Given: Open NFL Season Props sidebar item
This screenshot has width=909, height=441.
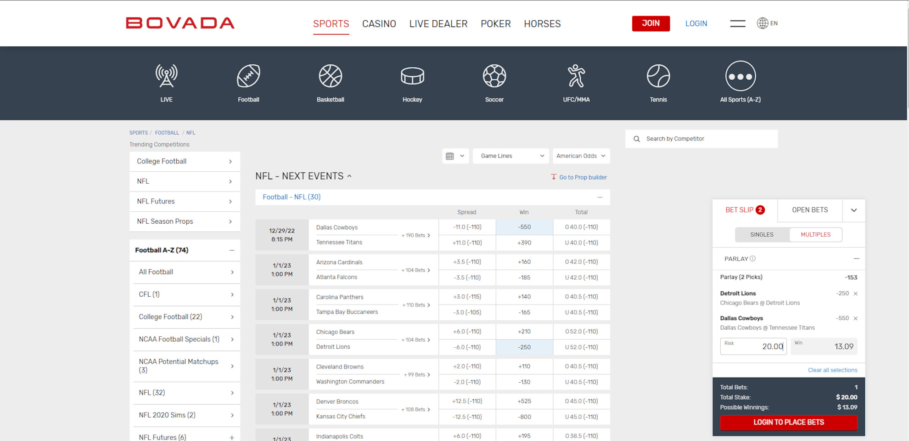Looking at the screenshot, I should 185,221.
